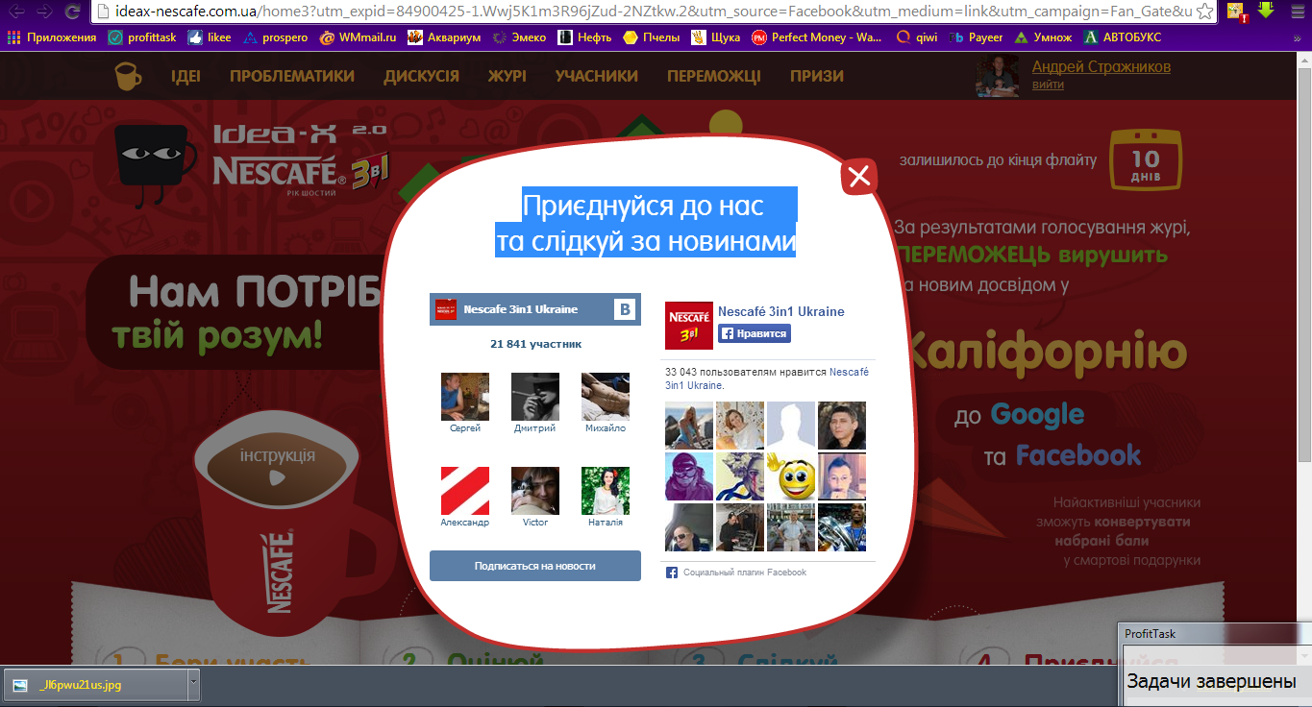Screen dimensions: 1312x707
Task: Open the Эмеко bookmark
Action: 519,37
